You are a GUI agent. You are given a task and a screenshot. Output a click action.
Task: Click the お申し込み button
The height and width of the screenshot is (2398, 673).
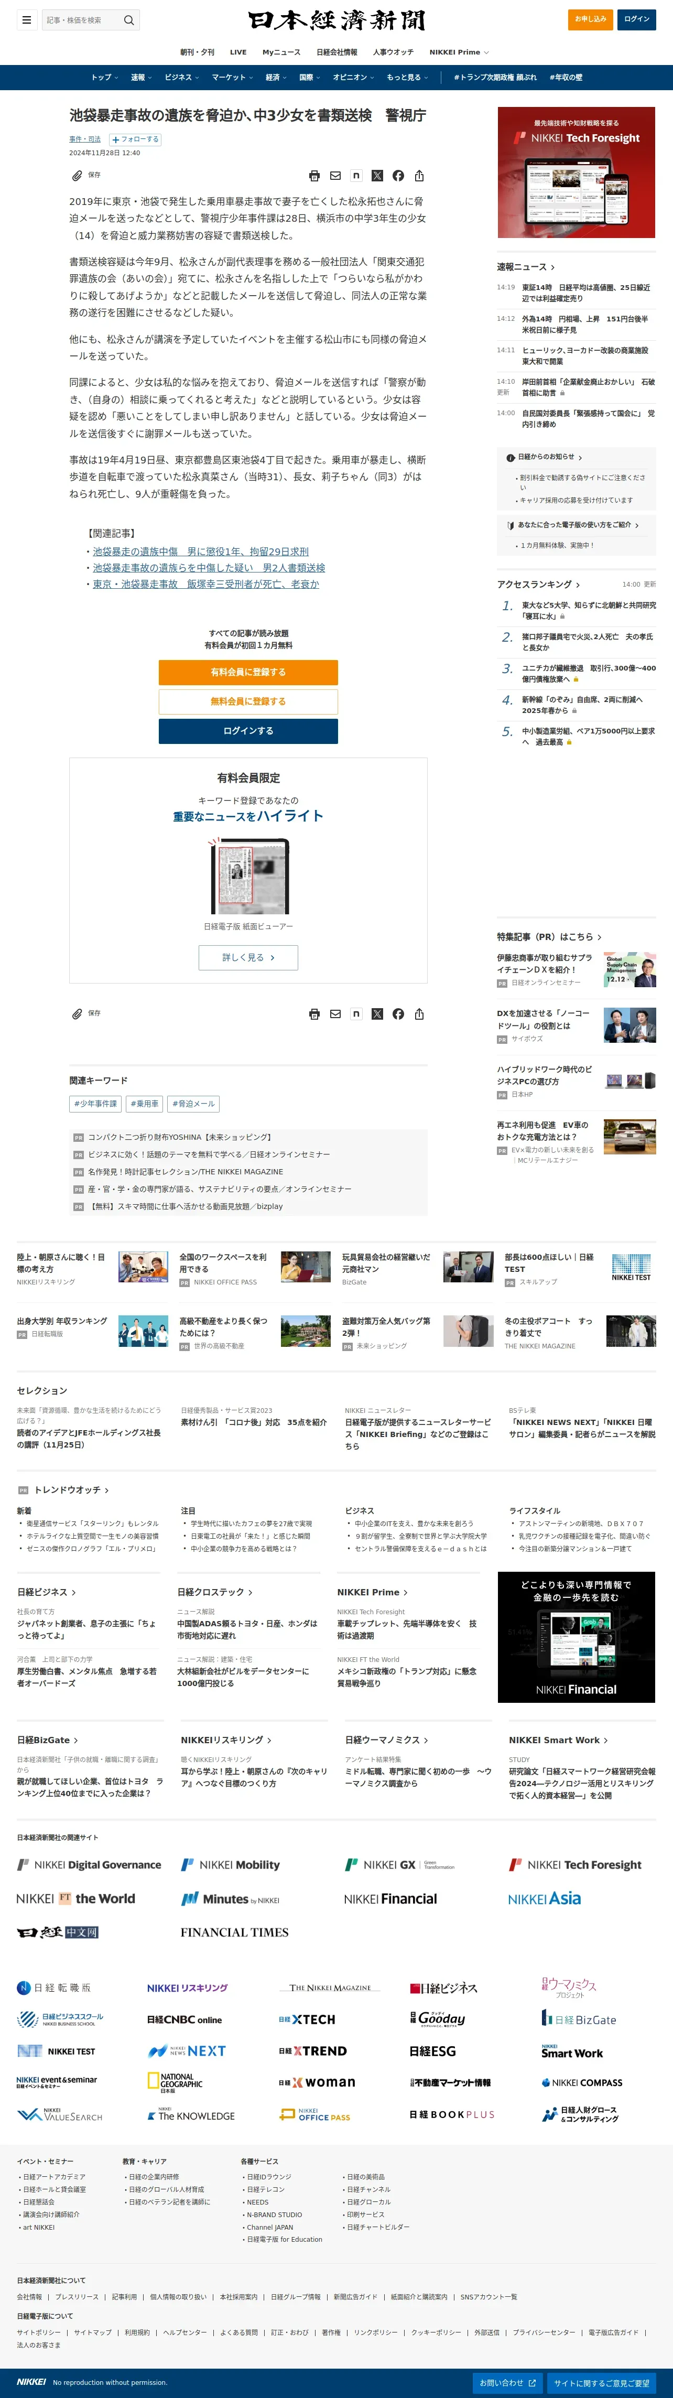pyautogui.click(x=590, y=19)
